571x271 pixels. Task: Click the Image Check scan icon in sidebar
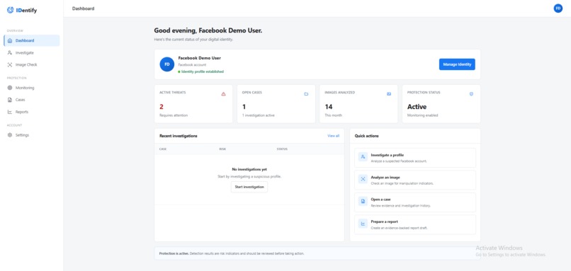coord(10,65)
